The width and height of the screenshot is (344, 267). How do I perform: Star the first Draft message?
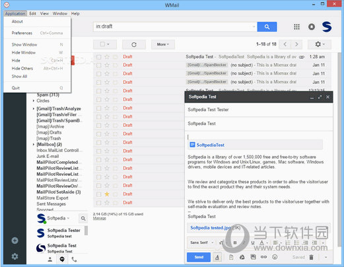107,57
